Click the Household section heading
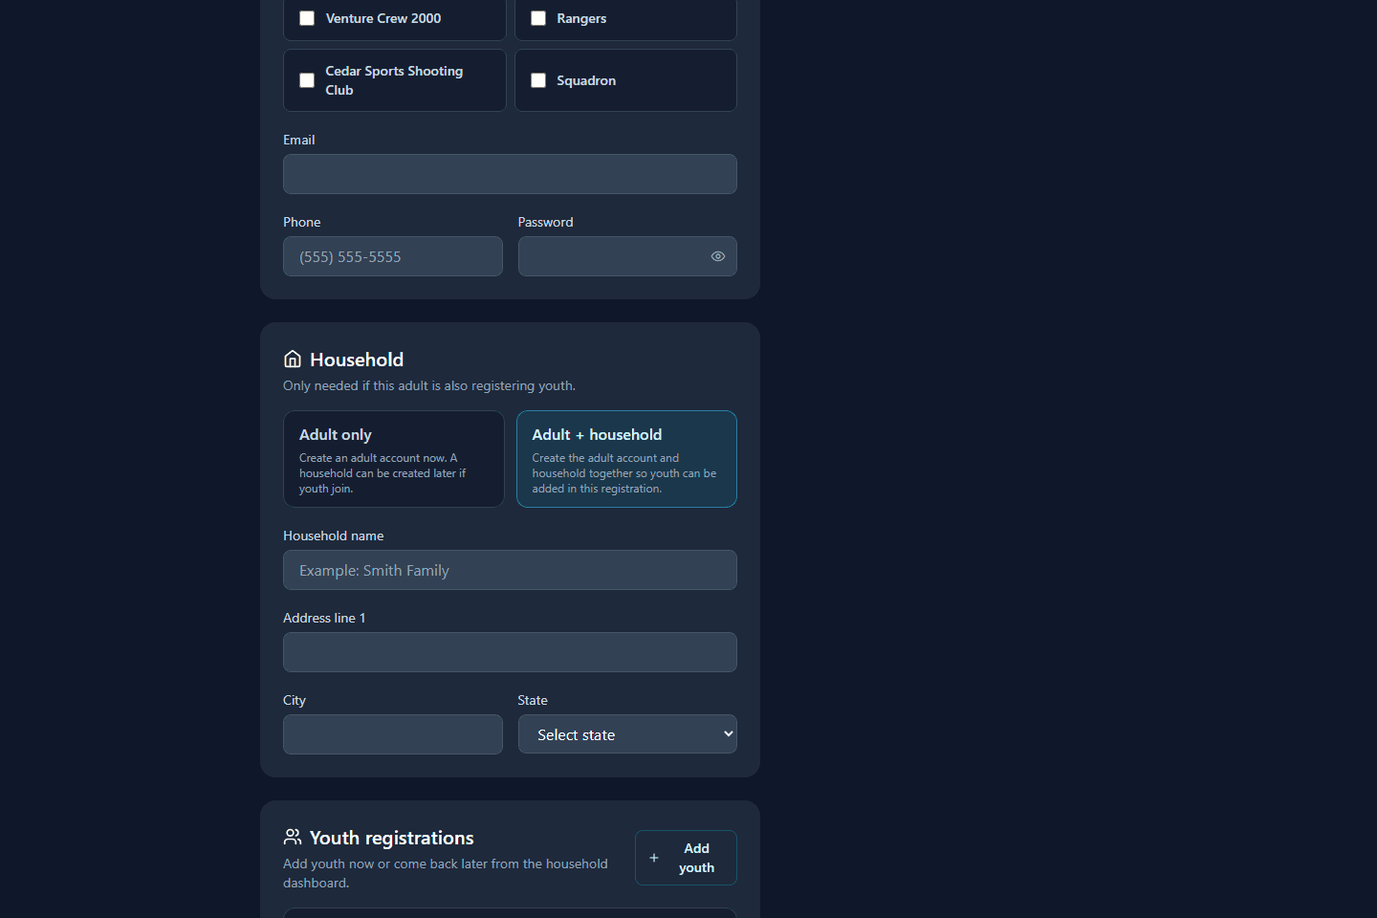The height and width of the screenshot is (918, 1377). [357, 360]
